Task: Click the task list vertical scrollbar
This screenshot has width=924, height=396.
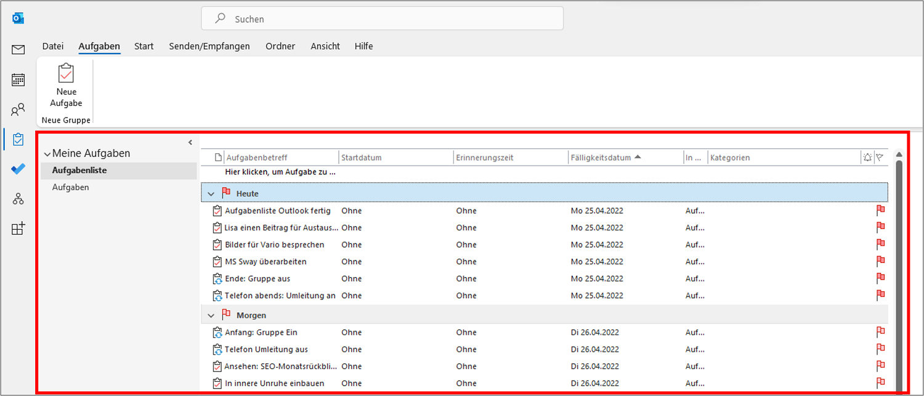Action: (x=899, y=274)
